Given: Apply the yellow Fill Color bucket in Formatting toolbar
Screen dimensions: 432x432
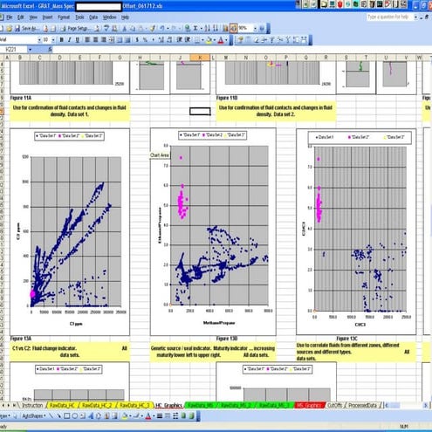Looking at the screenshot, I should tap(209, 40).
